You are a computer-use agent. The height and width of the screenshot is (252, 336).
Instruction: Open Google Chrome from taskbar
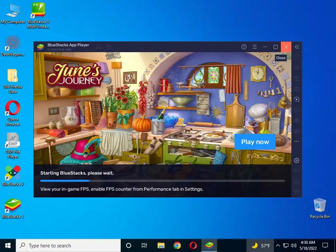point(177,245)
